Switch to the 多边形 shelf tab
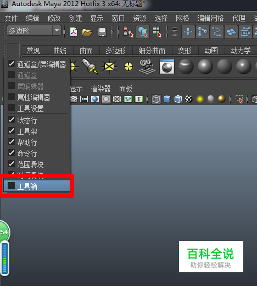Screen dimensions: 257x286 pyautogui.click(x=116, y=51)
